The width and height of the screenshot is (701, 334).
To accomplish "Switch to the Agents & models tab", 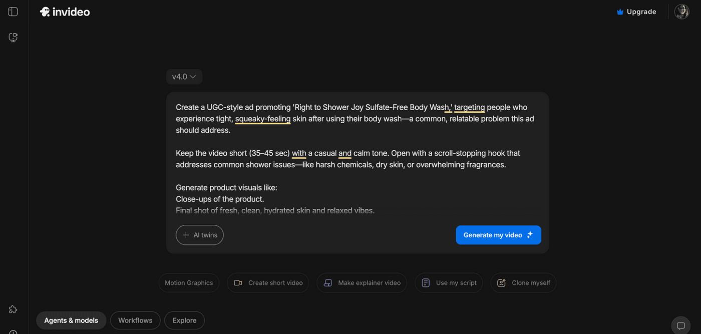I will (71, 320).
